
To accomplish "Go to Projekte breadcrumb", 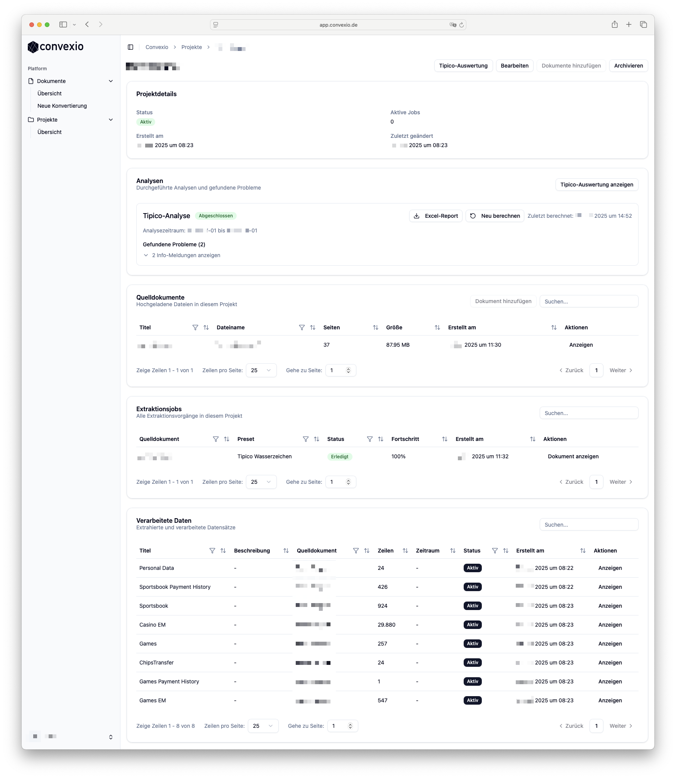I will [191, 47].
